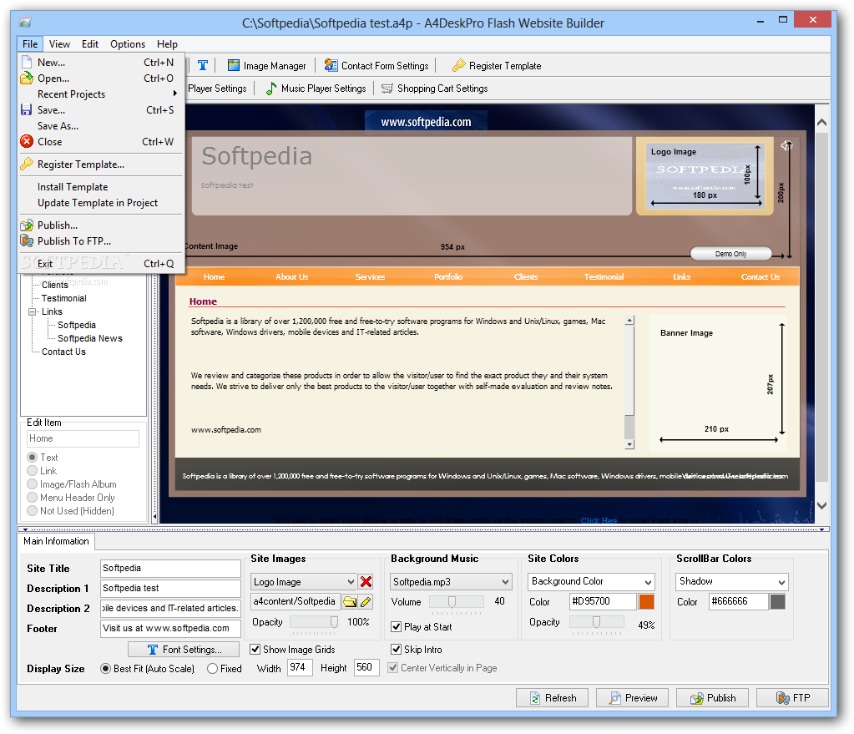
Task: Open the File menu
Action: point(30,44)
